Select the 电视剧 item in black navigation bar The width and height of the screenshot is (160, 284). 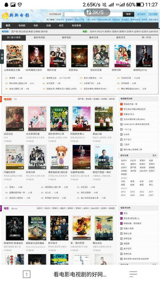point(22,26)
